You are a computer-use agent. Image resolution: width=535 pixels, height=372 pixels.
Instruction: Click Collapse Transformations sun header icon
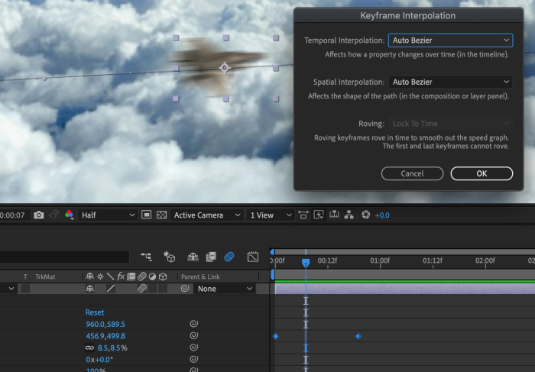pos(100,277)
